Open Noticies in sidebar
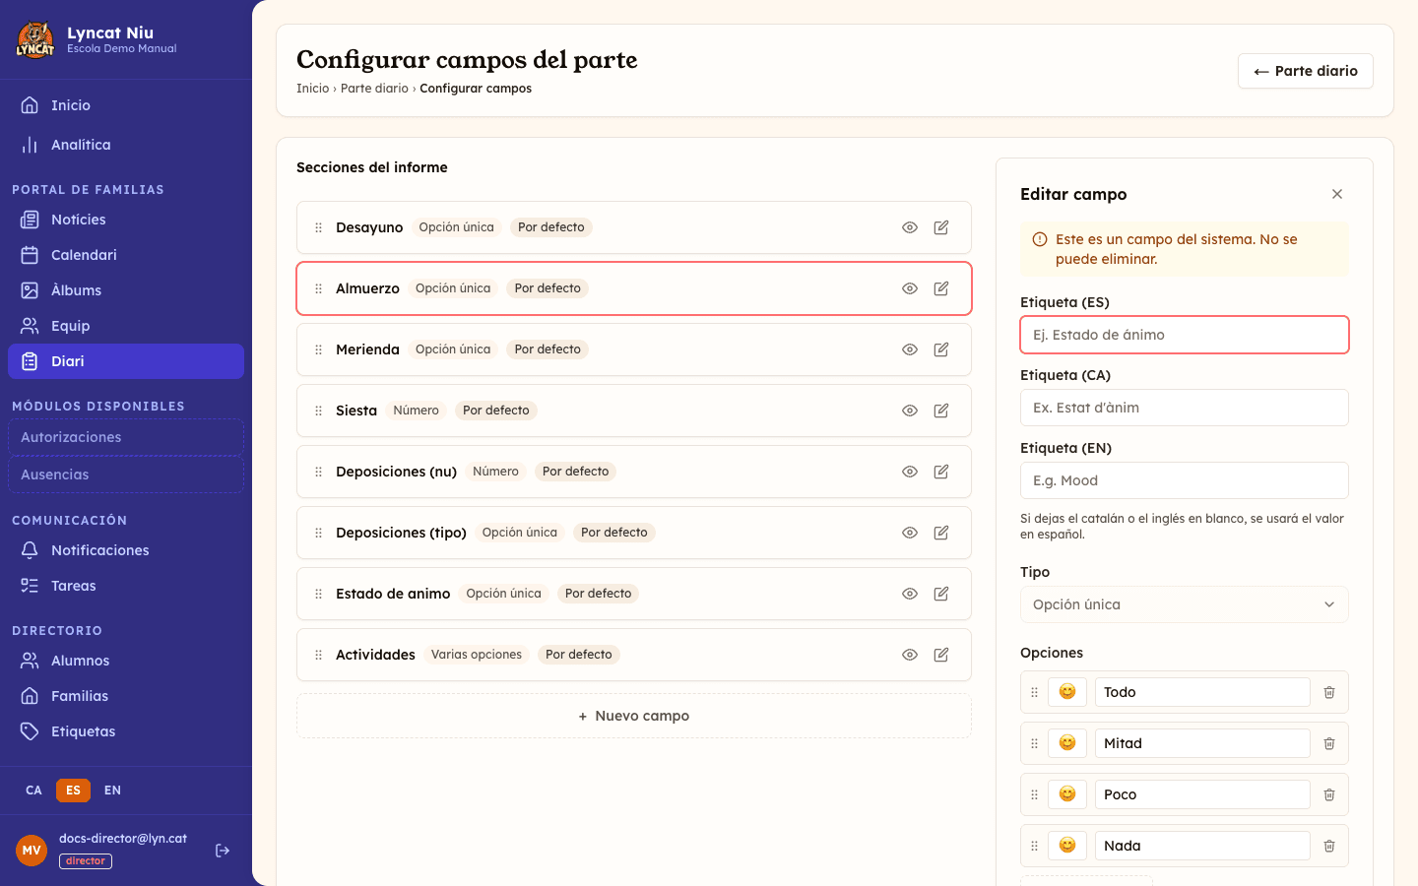This screenshot has width=1418, height=886. pyautogui.click(x=126, y=220)
